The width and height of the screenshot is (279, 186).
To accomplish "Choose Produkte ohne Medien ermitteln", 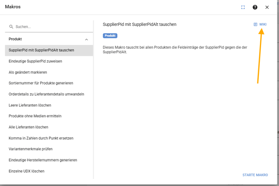I will (35, 116).
